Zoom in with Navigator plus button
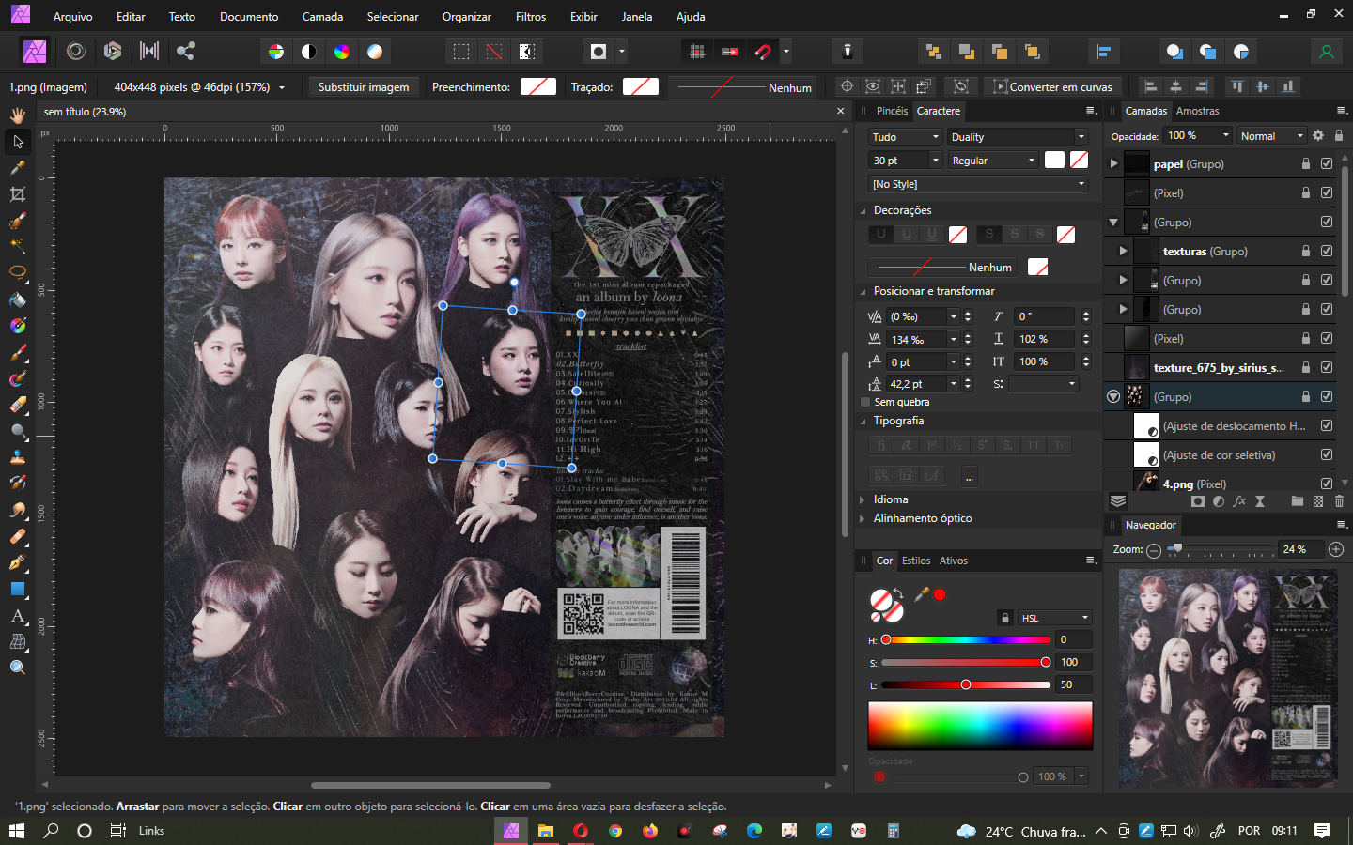 (1336, 549)
